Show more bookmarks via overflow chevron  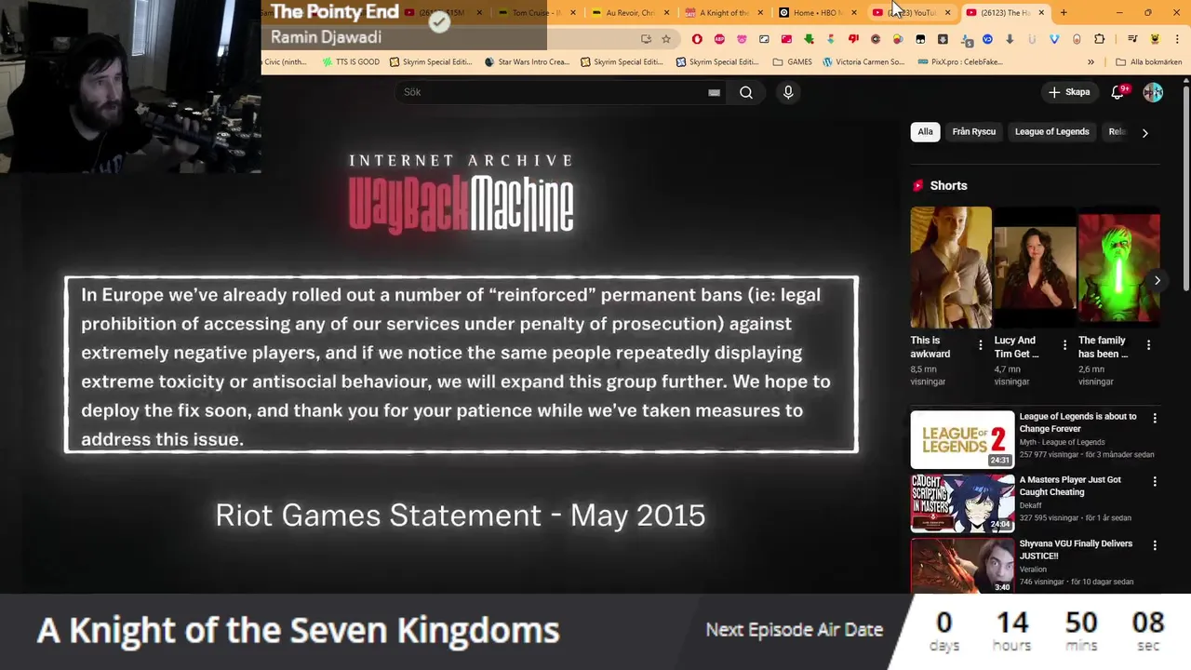(1091, 62)
